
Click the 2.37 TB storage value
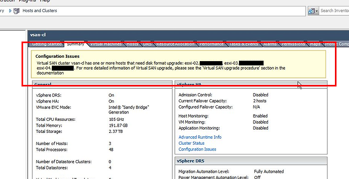click(116, 131)
